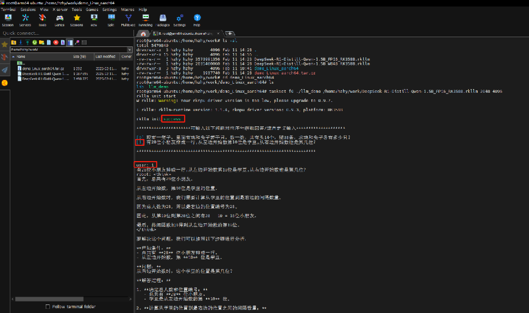
Task: Click the SFTP upload arrow icon
Action: (x=27, y=42)
